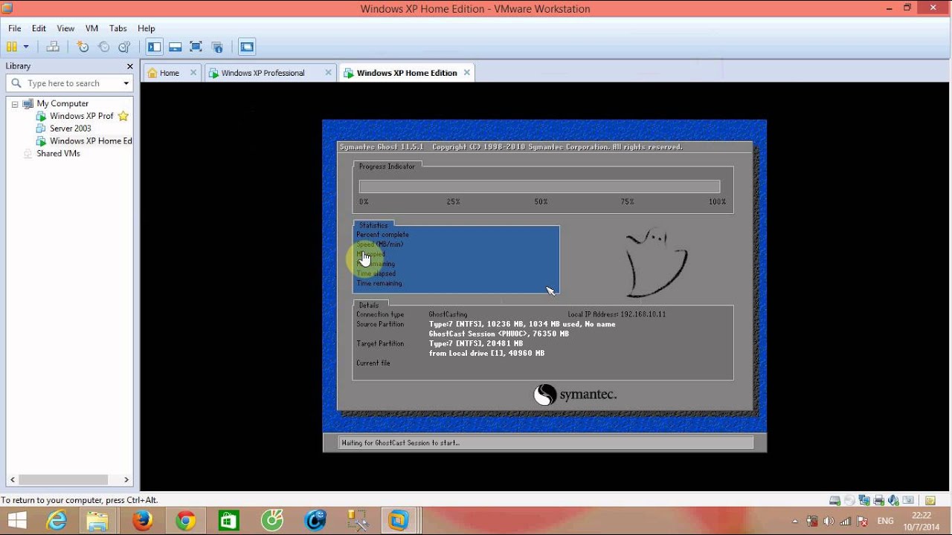
Task: Close the Windows XP Home Edition tab
Action: tap(467, 73)
